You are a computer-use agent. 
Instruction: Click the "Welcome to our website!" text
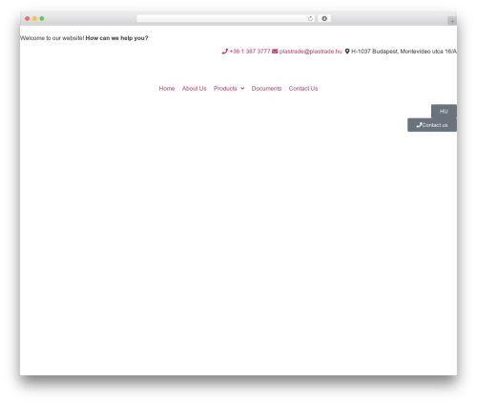coord(52,38)
